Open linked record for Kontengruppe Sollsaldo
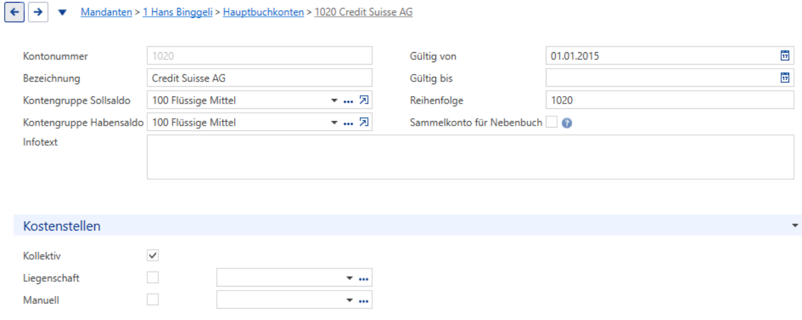 [x=363, y=100]
